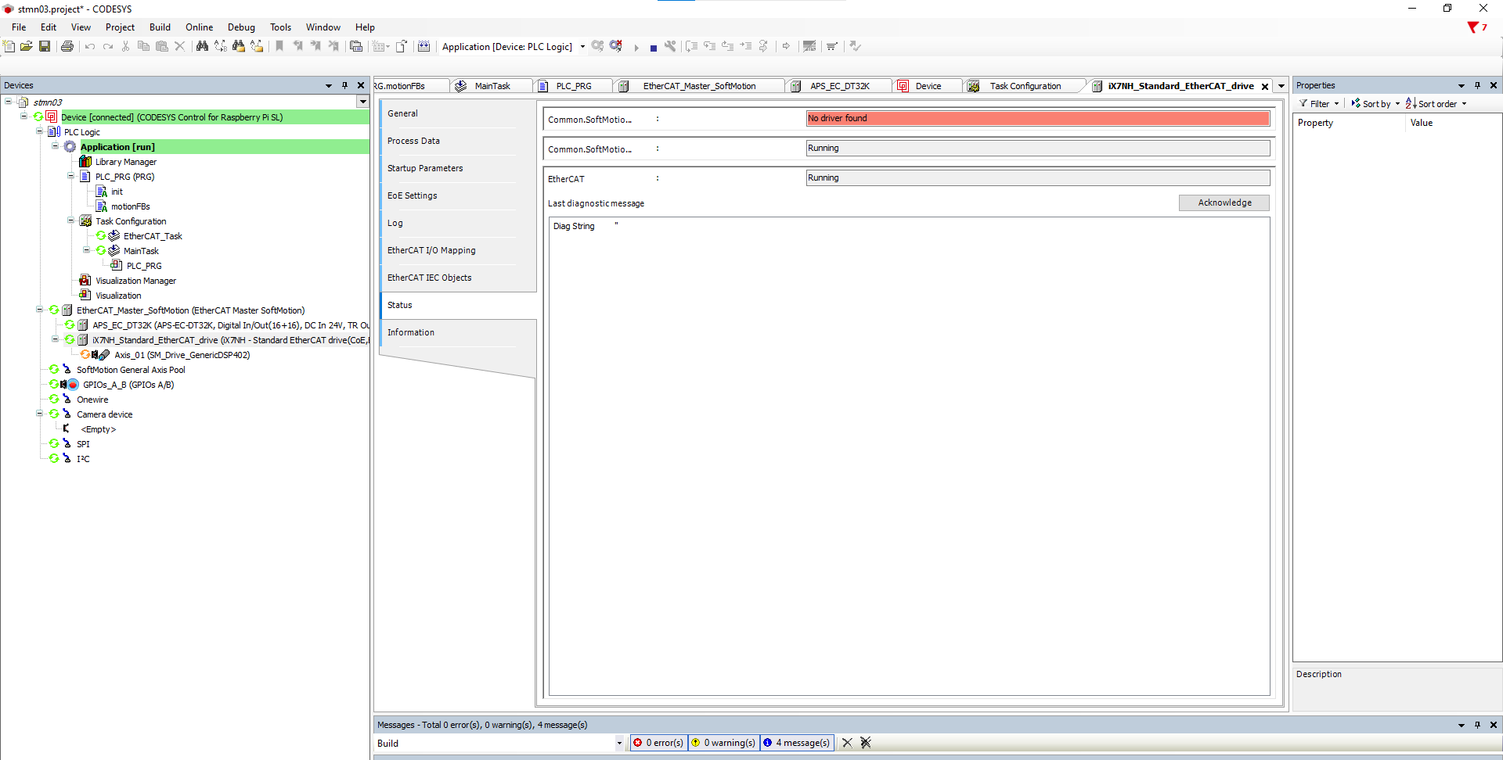This screenshot has height=760, width=1503.
Task: Click the Application gear icon in tree
Action: tap(70, 147)
